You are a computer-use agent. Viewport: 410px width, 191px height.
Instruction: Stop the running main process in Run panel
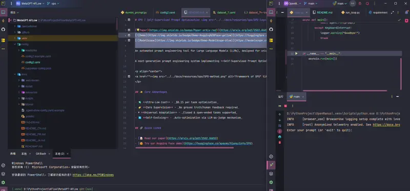285,106
